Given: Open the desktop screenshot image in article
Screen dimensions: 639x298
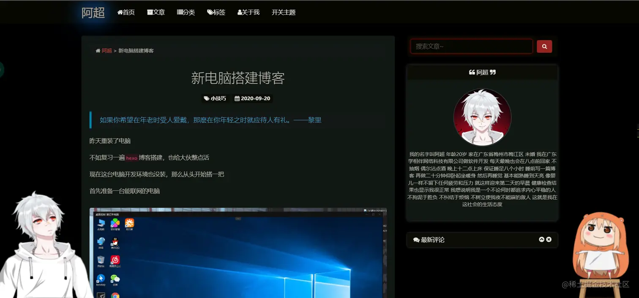Looking at the screenshot, I should click(x=238, y=253).
